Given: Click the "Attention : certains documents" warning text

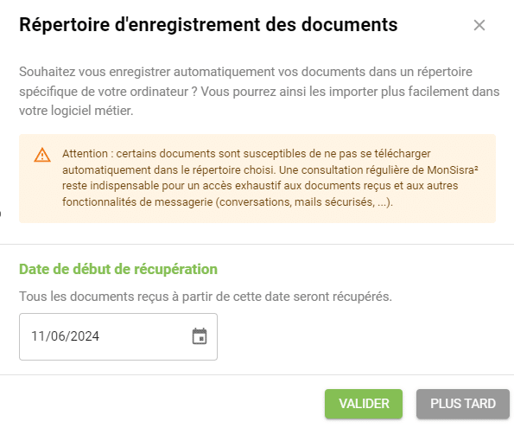Looking at the screenshot, I should (270, 177).
